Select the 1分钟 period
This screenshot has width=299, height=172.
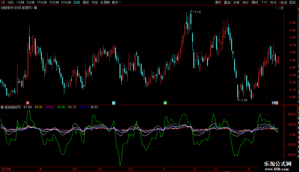coord(20,2)
